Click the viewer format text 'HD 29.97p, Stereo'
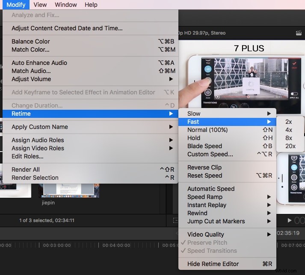 (205, 33)
